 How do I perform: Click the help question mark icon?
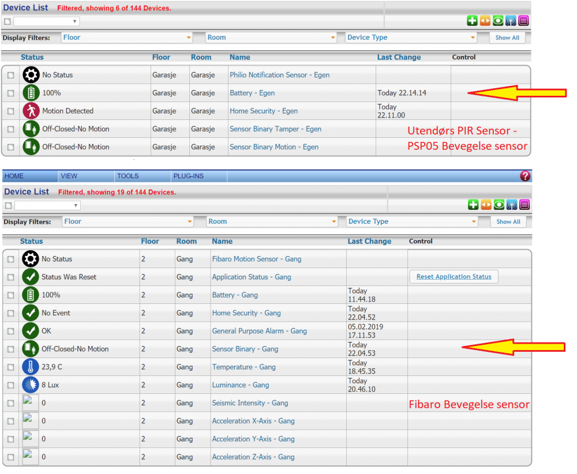(x=525, y=176)
